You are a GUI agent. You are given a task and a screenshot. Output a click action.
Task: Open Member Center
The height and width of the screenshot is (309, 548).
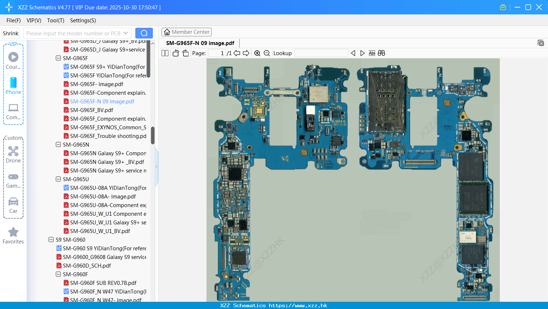tap(186, 32)
